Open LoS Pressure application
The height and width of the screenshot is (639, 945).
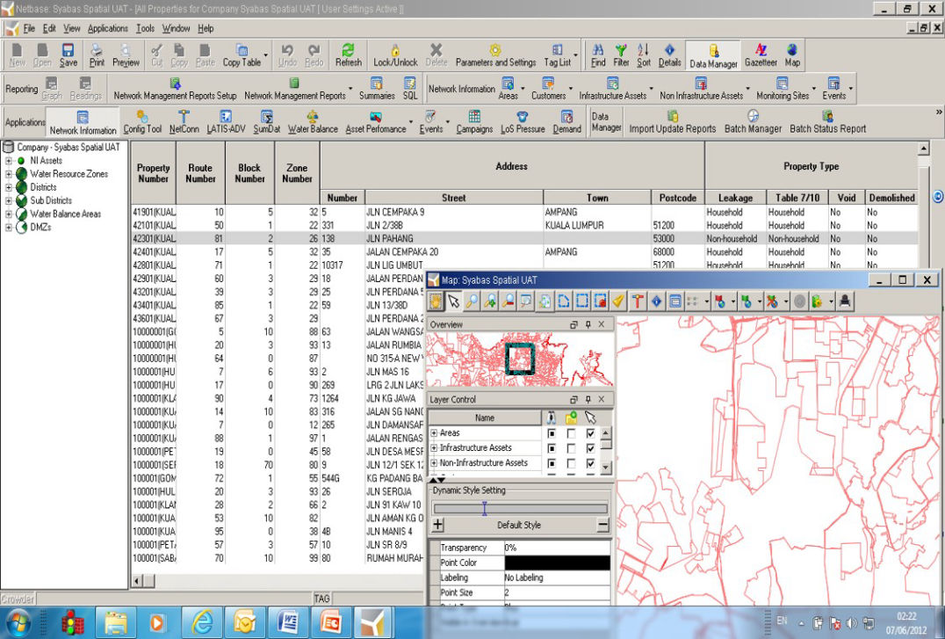click(523, 122)
